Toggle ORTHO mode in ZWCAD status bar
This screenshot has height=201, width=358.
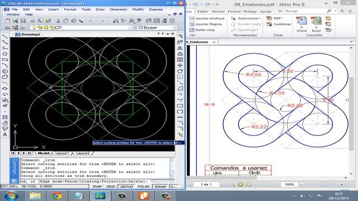(126, 186)
